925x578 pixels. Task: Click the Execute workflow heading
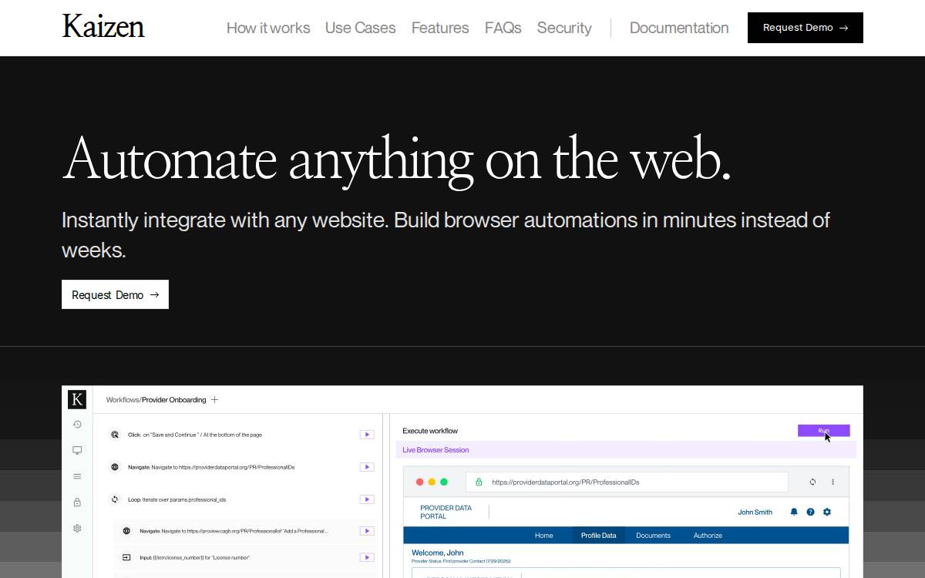pos(430,431)
